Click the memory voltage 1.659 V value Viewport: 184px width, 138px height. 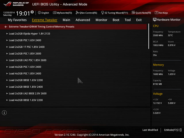tap(172, 74)
